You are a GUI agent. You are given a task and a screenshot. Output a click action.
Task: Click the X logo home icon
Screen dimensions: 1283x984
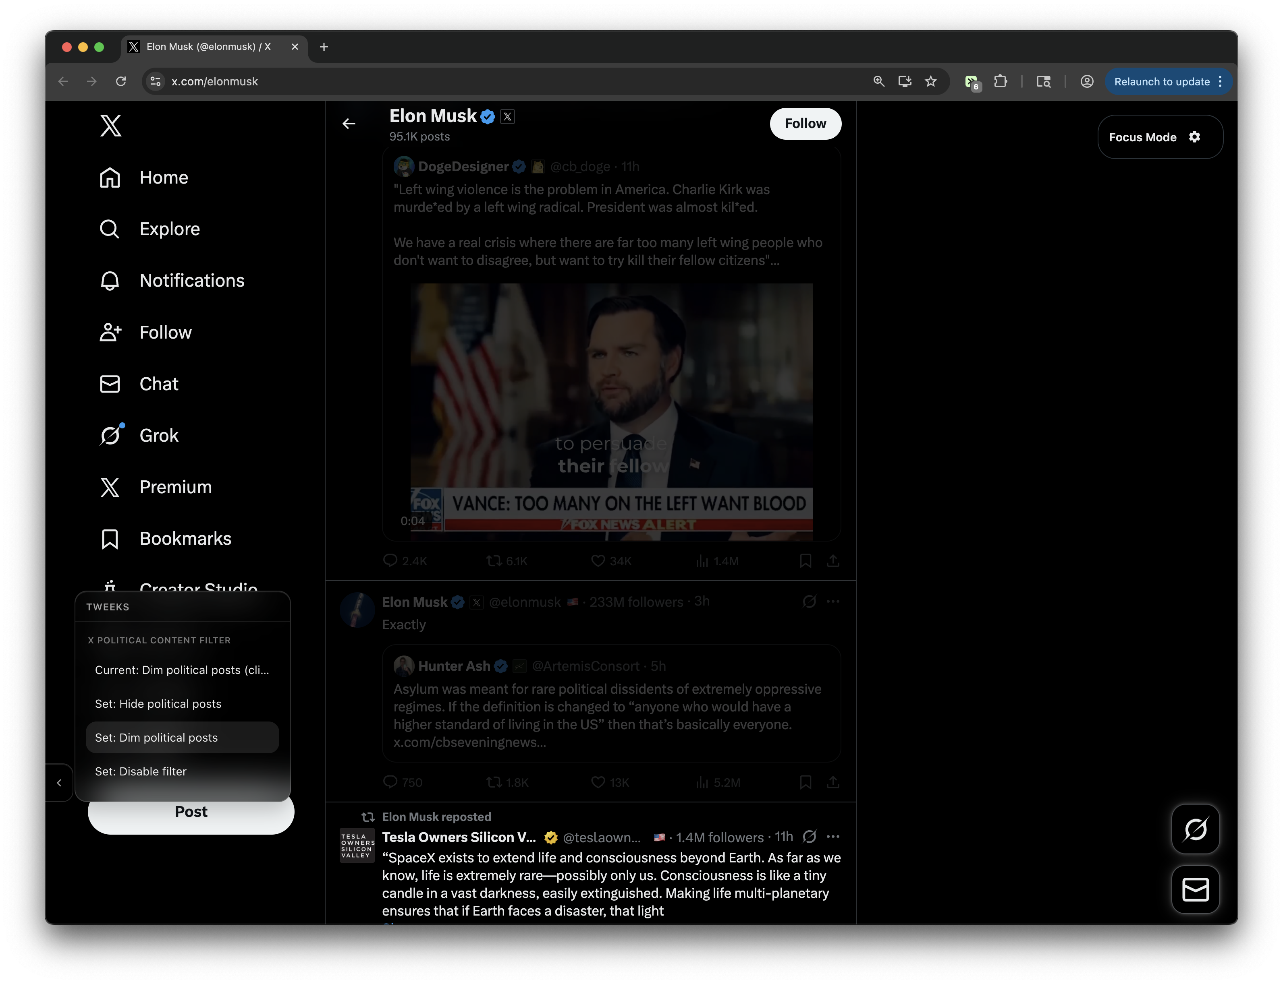(x=110, y=125)
